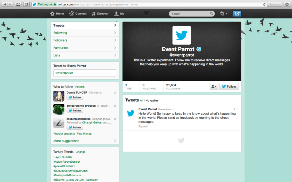Click the Twitter bird logo in the navbar
292x182 pixels.
click(x=146, y=13)
